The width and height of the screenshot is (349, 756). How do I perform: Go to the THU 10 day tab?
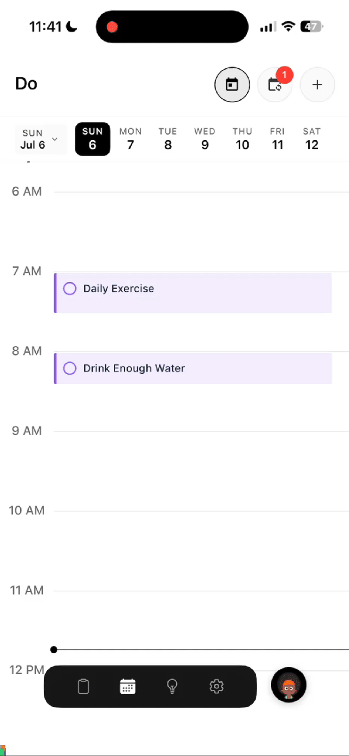242,139
